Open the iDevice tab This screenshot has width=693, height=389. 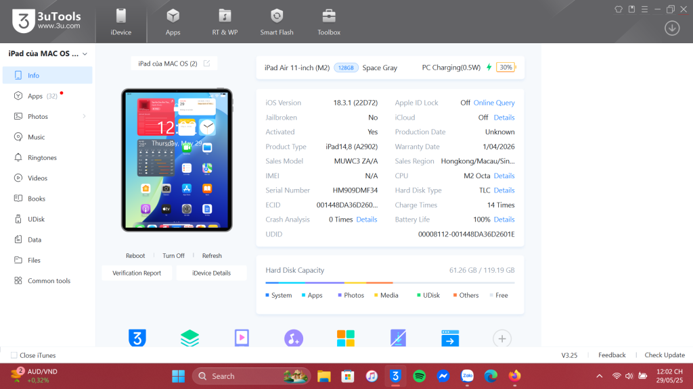(x=120, y=22)
